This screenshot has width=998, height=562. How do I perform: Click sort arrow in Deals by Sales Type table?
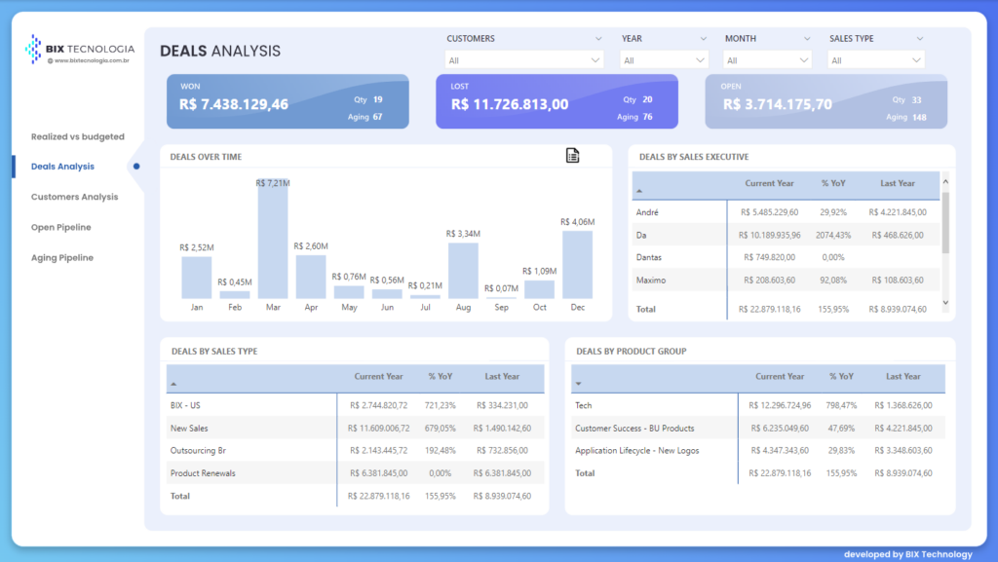pos(173,384)
